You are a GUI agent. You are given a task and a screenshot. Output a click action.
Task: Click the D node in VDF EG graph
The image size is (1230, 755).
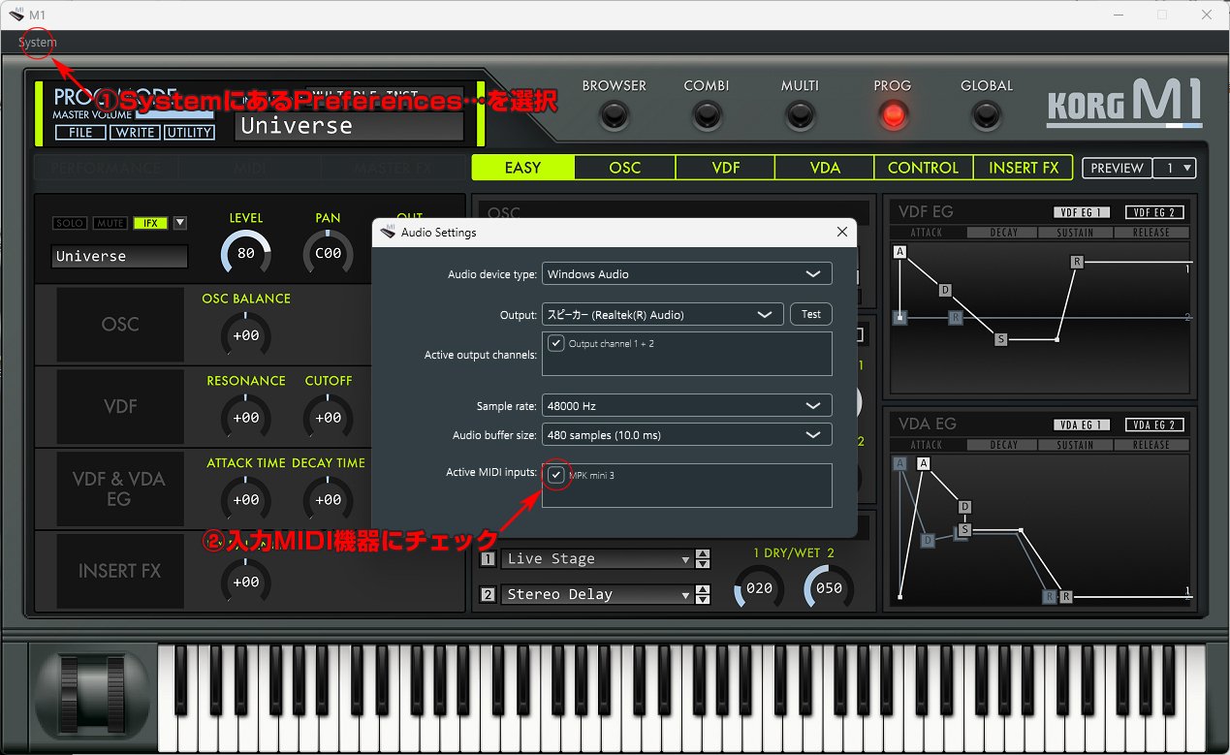tap(945, 290)
